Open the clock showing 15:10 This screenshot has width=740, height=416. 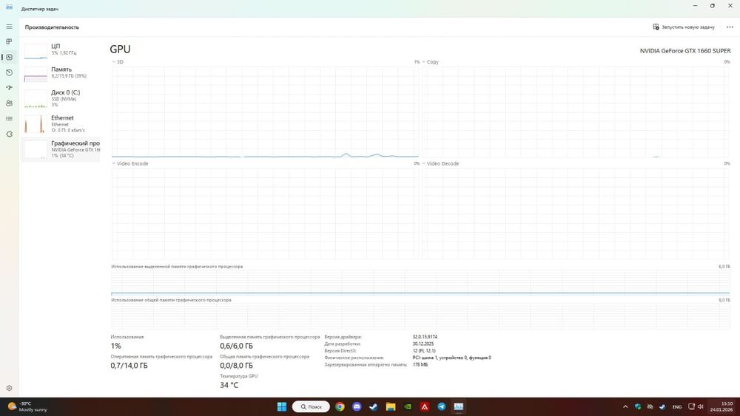point(721,406)
